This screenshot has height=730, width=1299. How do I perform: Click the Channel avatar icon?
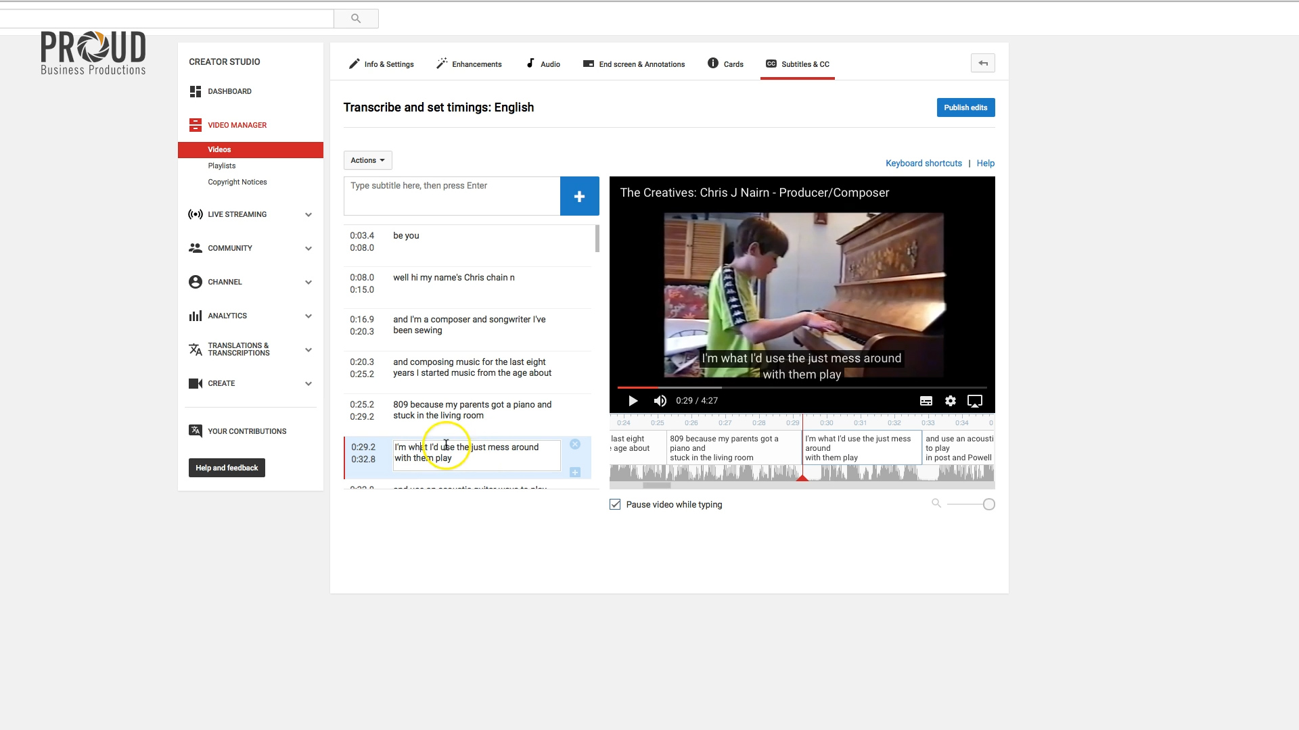pos(196,282)
